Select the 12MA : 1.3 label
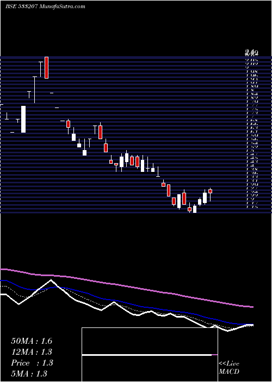Viewport: 272px width, 382px height. [32, 352]
